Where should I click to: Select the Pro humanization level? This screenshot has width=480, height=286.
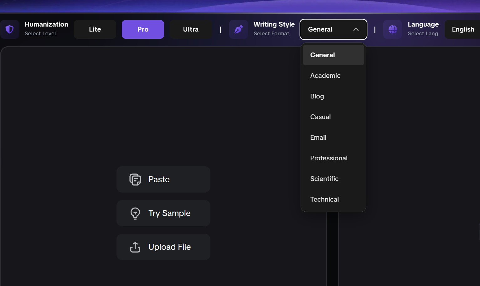pos(143,29)
